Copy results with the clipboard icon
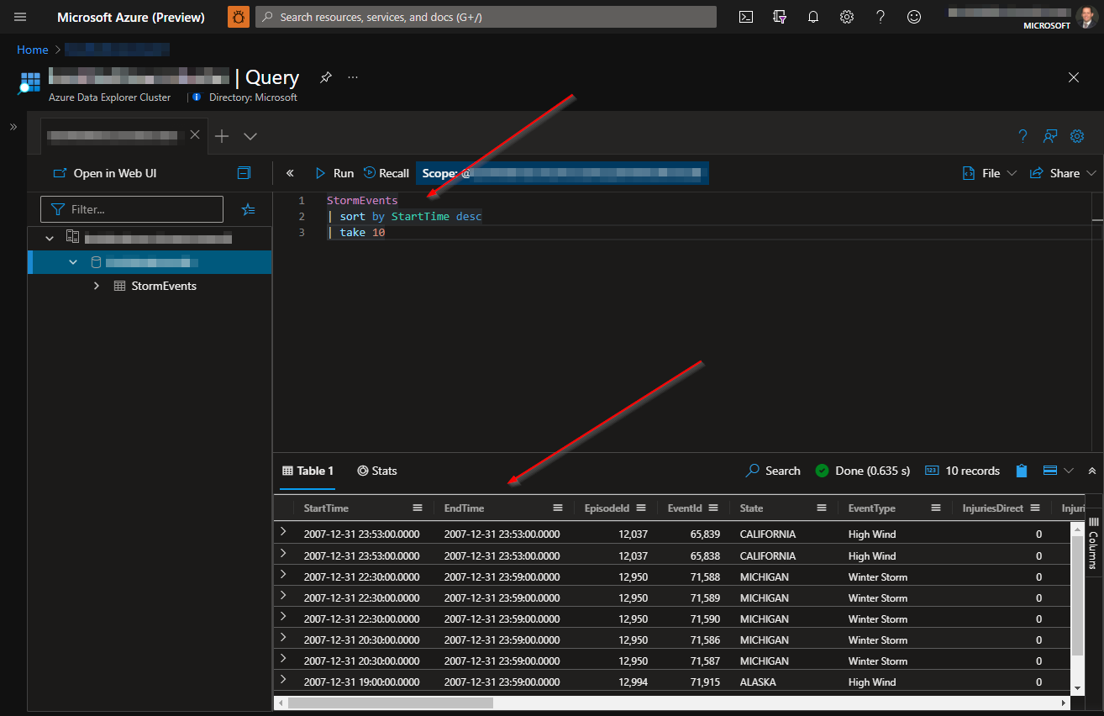The image size is (1104, 716). tap(1021, 471)
